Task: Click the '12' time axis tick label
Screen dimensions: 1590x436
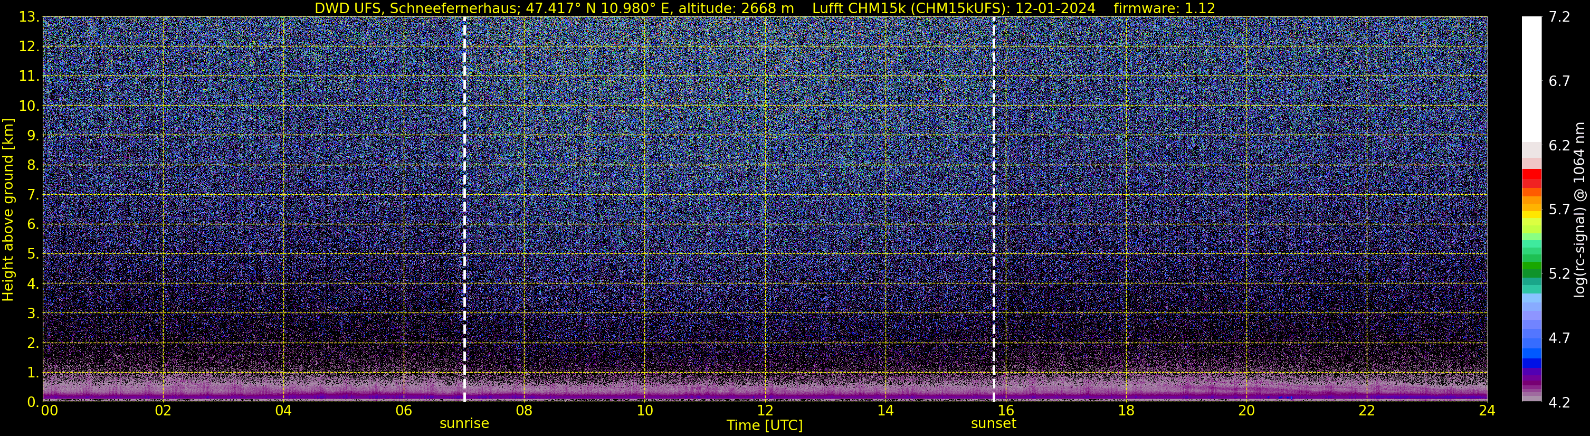Action: (x=765, y=411)
